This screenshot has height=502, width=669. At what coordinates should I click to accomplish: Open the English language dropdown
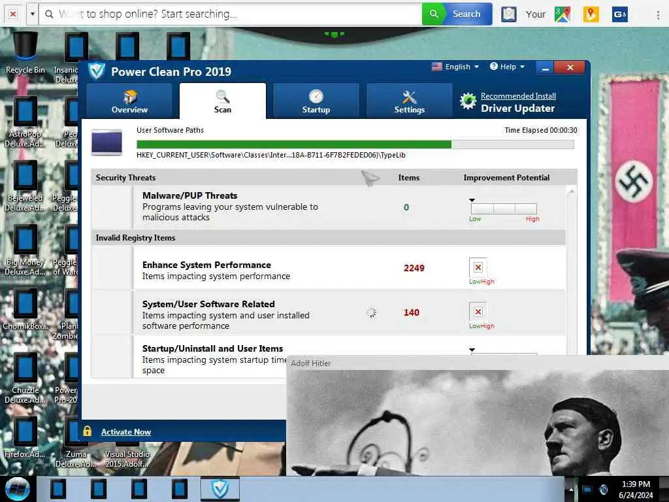(x=455, y=67)
